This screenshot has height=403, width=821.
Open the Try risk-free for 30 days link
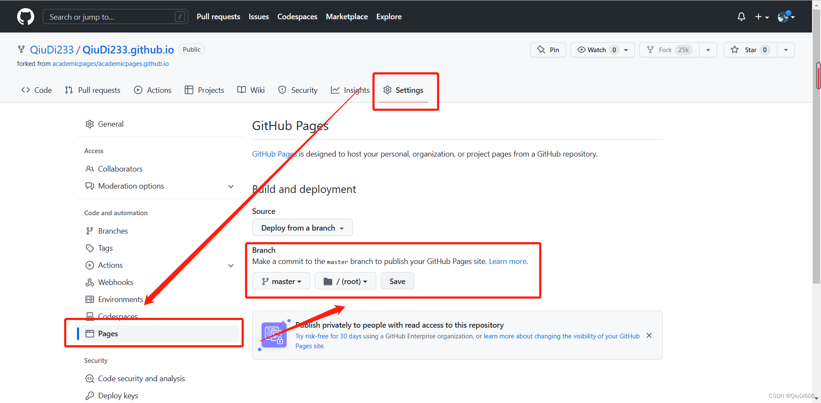pyautogui.click(x=328, y=336)
